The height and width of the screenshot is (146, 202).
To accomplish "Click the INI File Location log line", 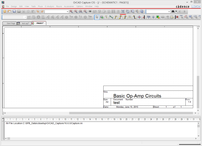I will pos(44,123).
